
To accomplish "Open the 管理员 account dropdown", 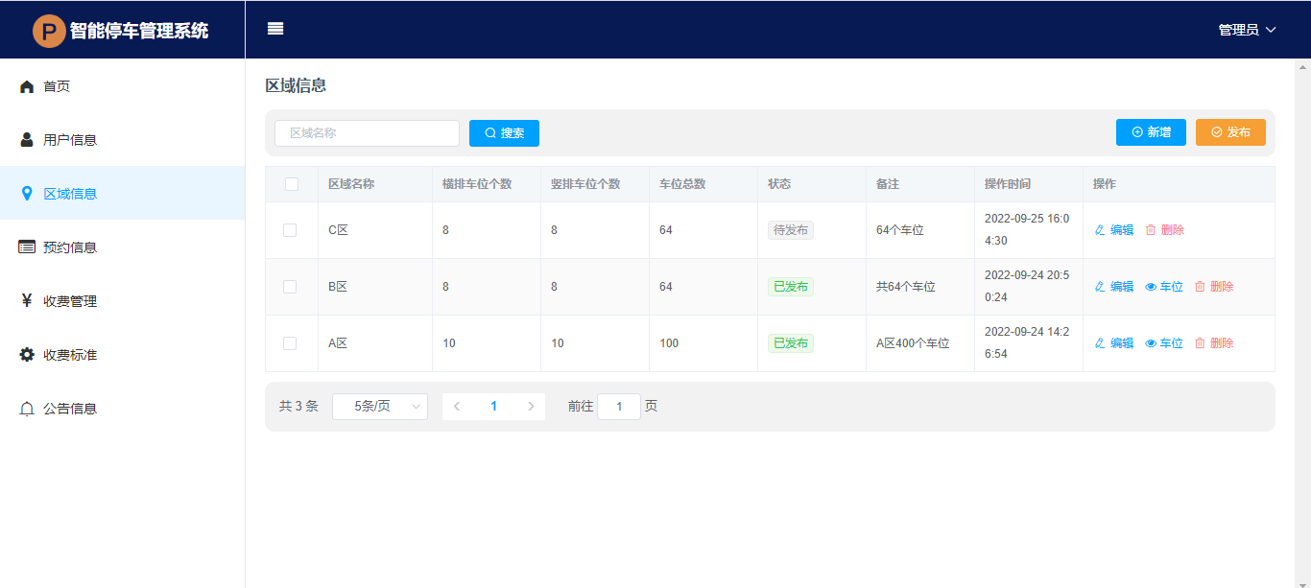I will (1247, 30).
